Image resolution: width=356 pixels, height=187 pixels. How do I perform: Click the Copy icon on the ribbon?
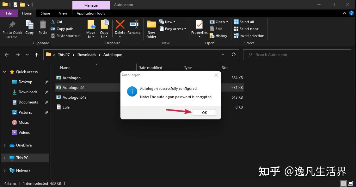pos(29,27)
